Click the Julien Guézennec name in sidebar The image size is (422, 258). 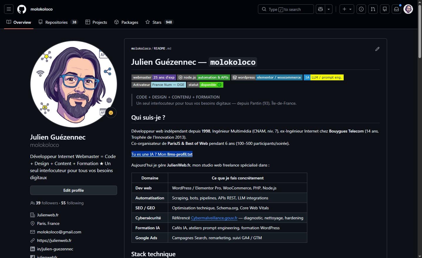tap(58, 137)
